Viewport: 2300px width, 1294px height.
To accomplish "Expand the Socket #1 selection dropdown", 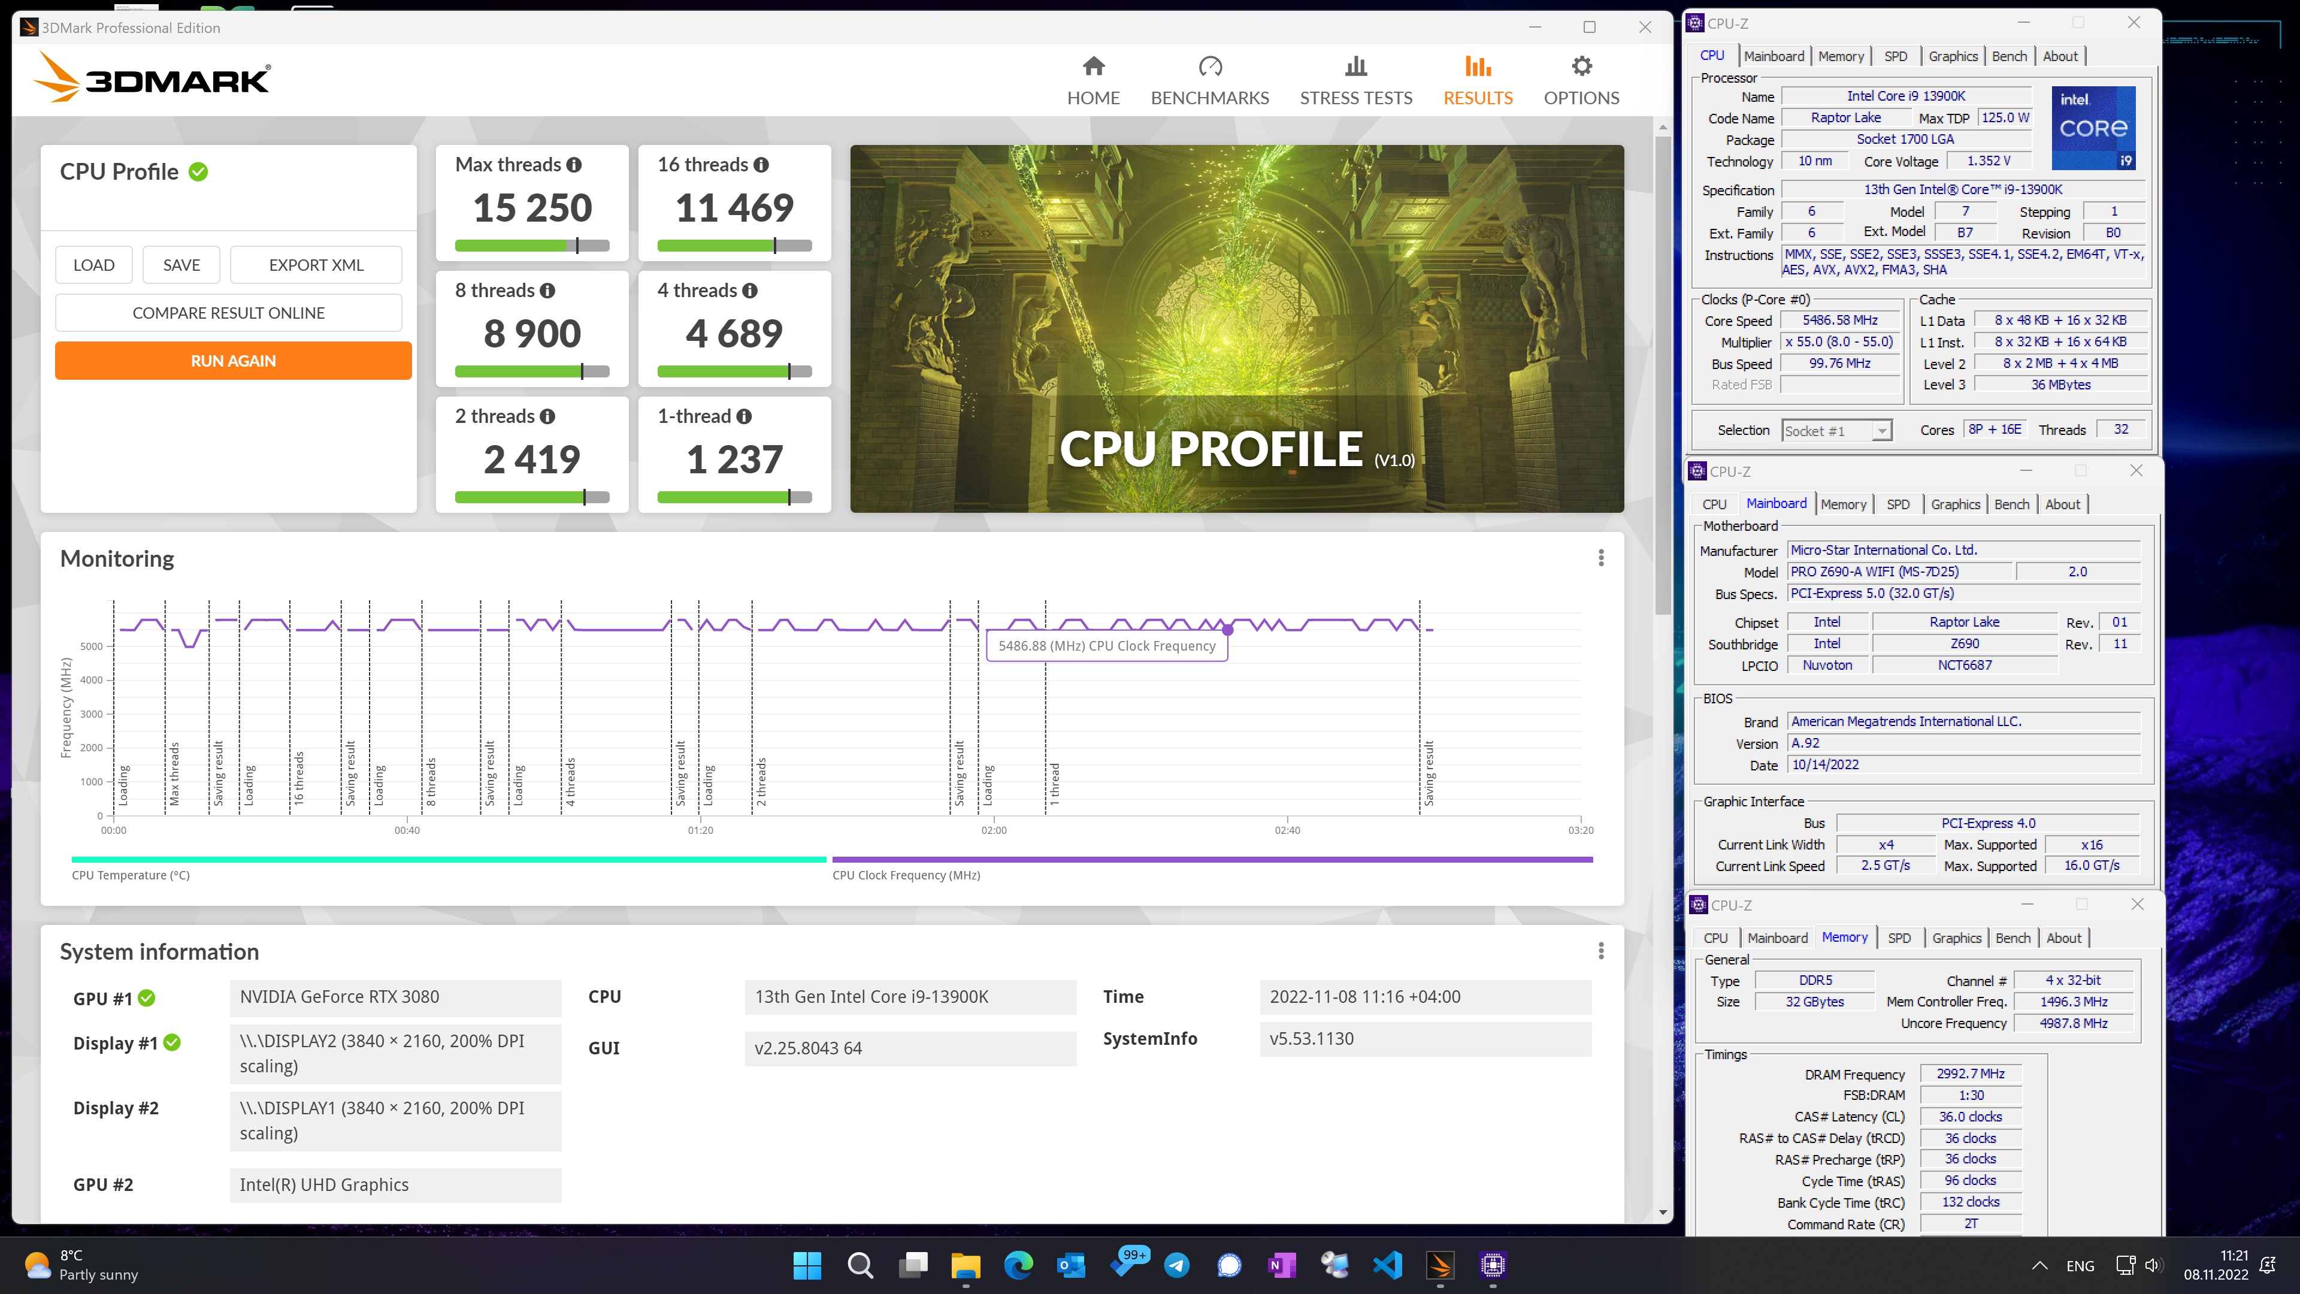I will point(1881,431).
